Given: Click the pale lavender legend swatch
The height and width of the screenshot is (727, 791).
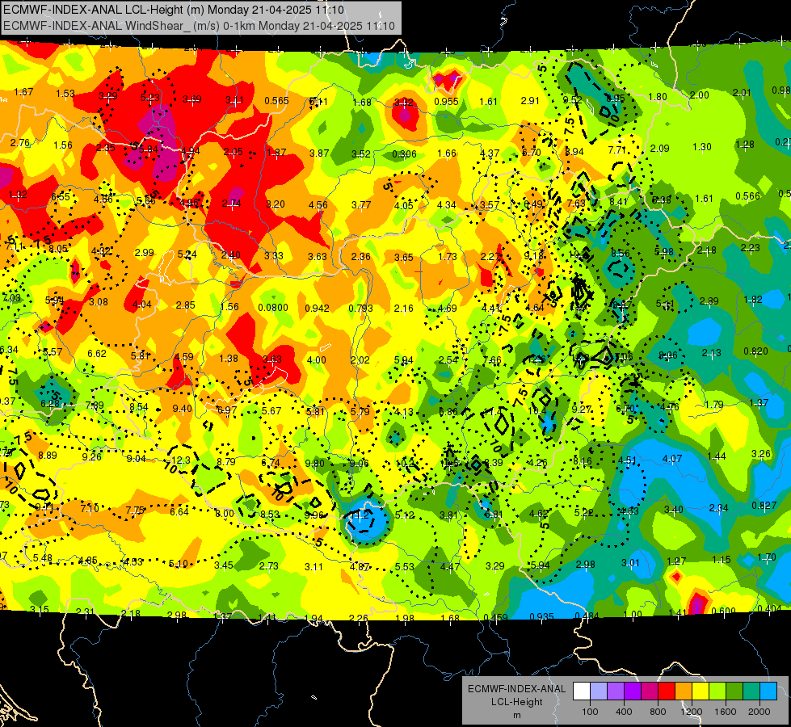Looking at the screenshot, I should 599,691.
